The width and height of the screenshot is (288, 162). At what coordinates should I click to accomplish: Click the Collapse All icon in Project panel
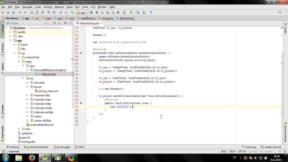click(x=59, y=23)
